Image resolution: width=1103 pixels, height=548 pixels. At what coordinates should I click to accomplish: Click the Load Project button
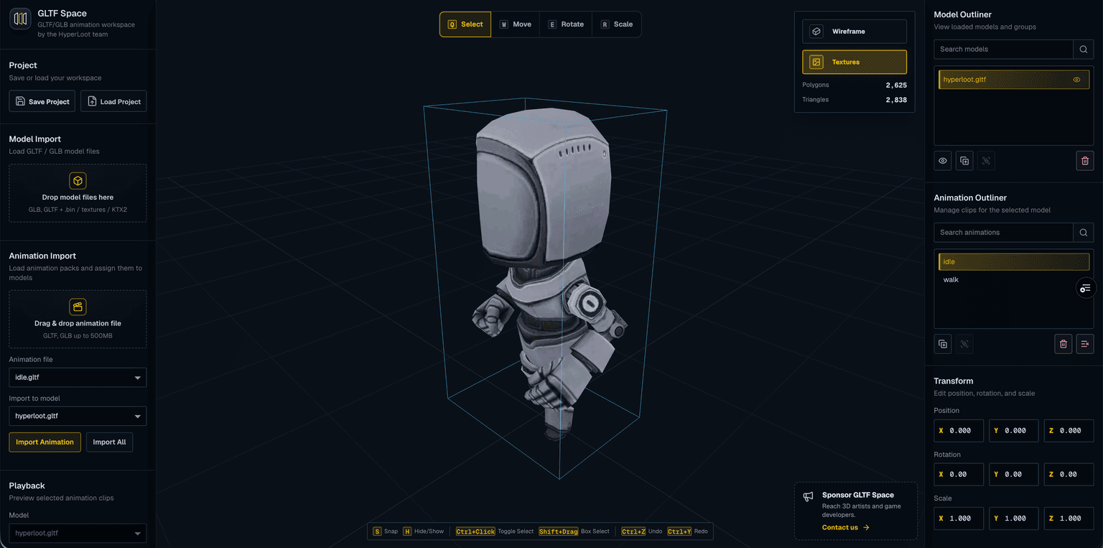[113, 101]
